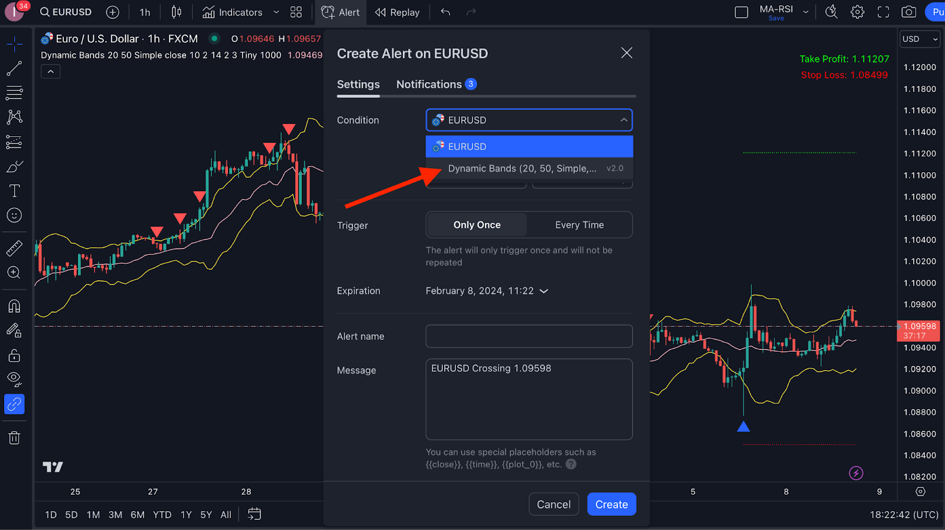Undo the last action
This screenshot has height=530, width=945.
click(445, 12)
